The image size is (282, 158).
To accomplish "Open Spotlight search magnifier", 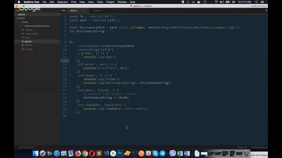I will tap(256, 2).
